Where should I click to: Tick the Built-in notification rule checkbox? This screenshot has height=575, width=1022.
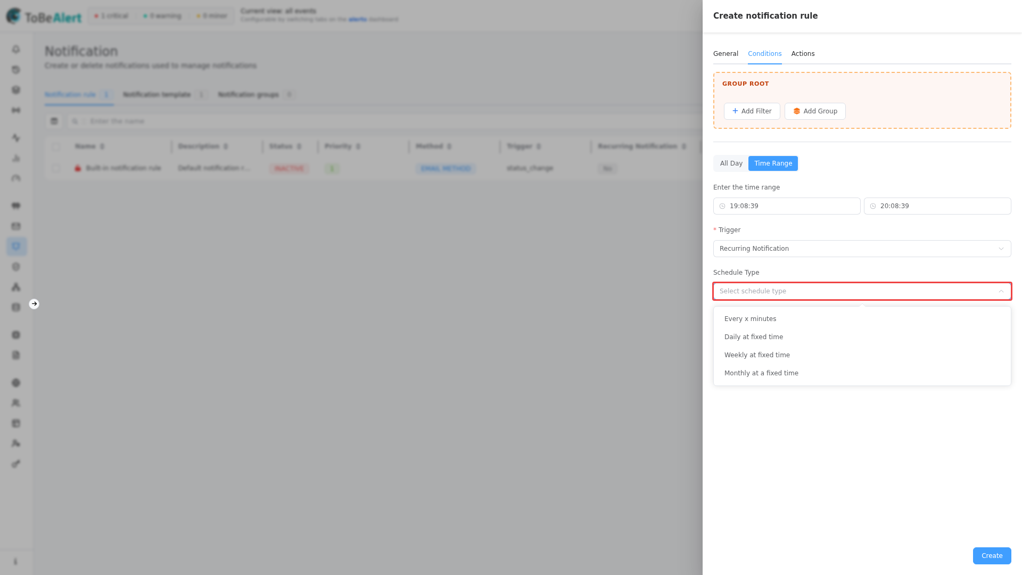[x=56, y=168]
